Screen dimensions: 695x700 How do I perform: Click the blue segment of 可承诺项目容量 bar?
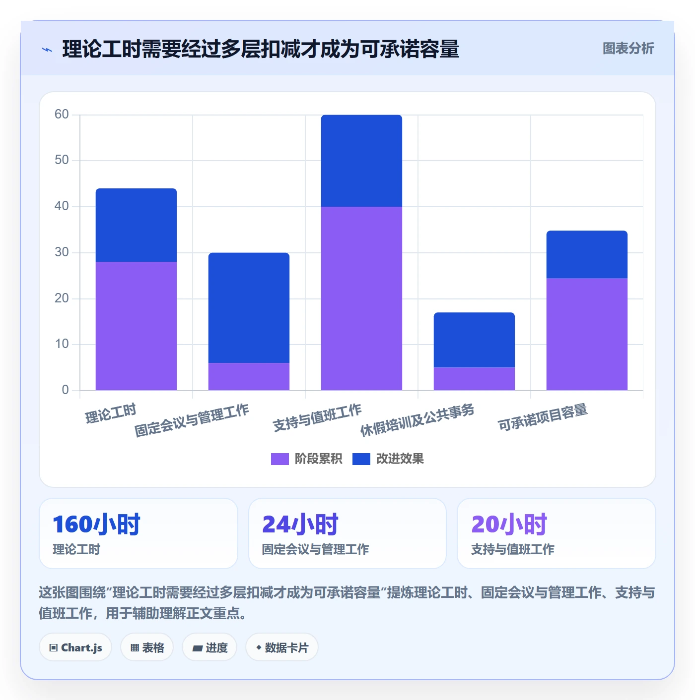tap(587, 254)
